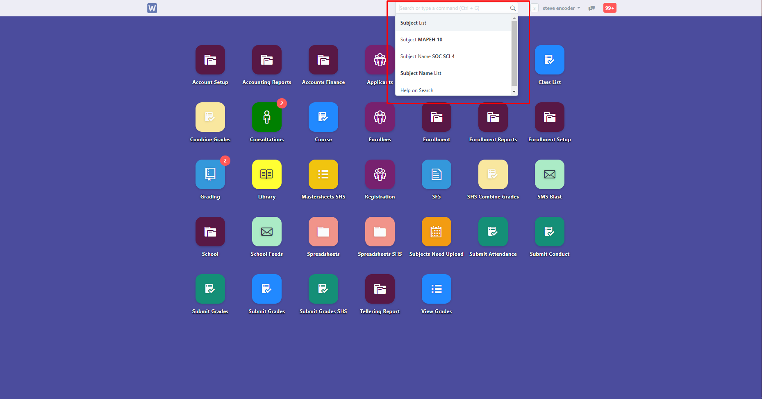Open the chat messages icon
The height and width of the screenshot is (399, 762).
coord(591,8)
